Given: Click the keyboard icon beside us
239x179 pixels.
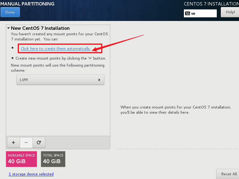Looking at the screenshot, I should coord(188,13).
